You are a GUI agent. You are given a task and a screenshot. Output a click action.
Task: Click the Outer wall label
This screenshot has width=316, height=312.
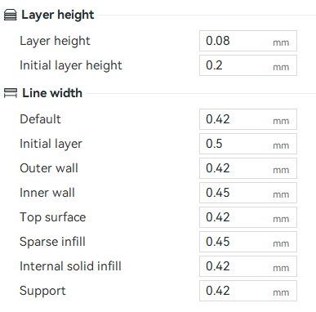click(49, 168)
